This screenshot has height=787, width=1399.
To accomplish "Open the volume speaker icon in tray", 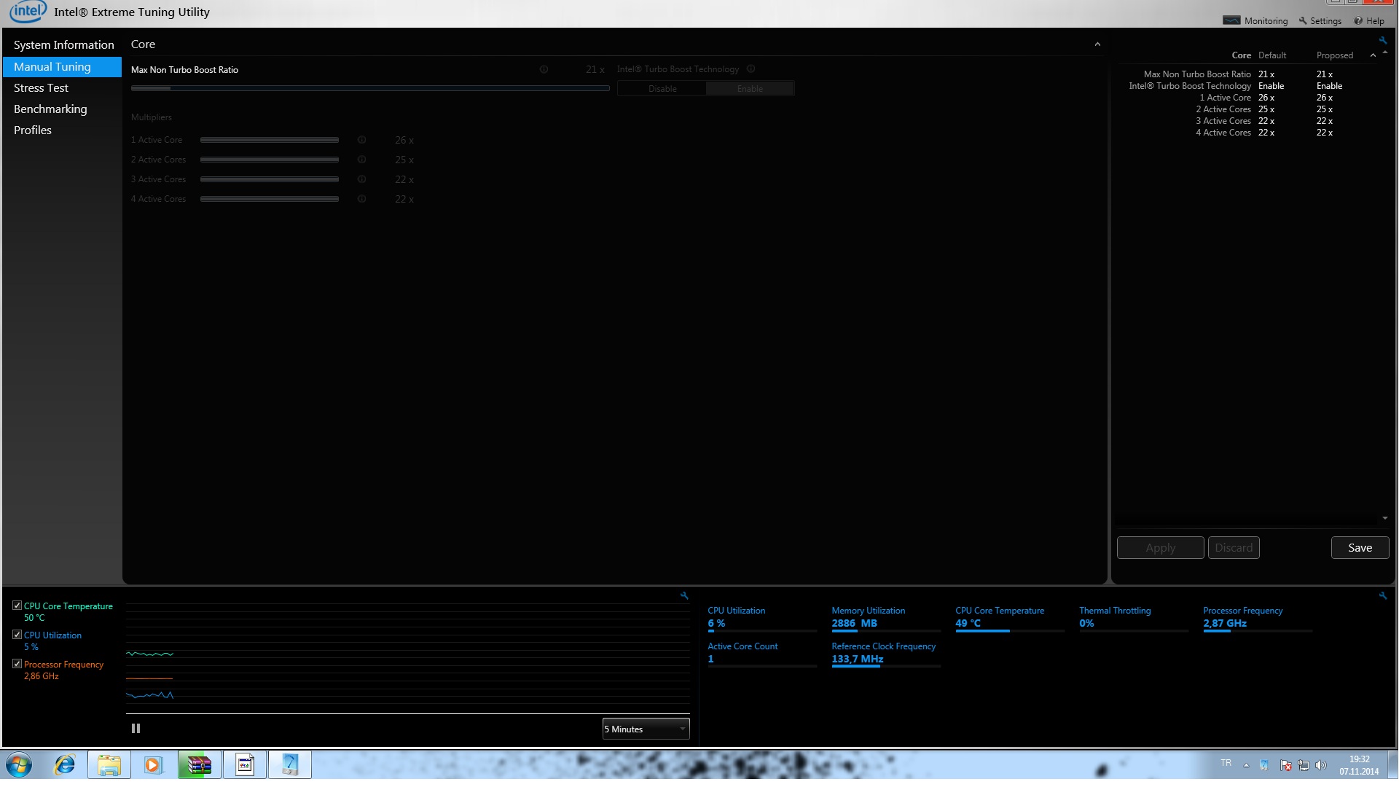I will tap(1321, 765).
